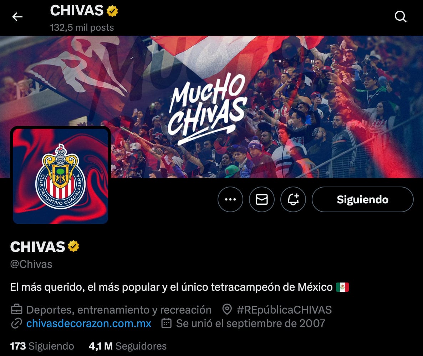
Task: View the 173 Siguiendo following list
Action: (42, 346)
